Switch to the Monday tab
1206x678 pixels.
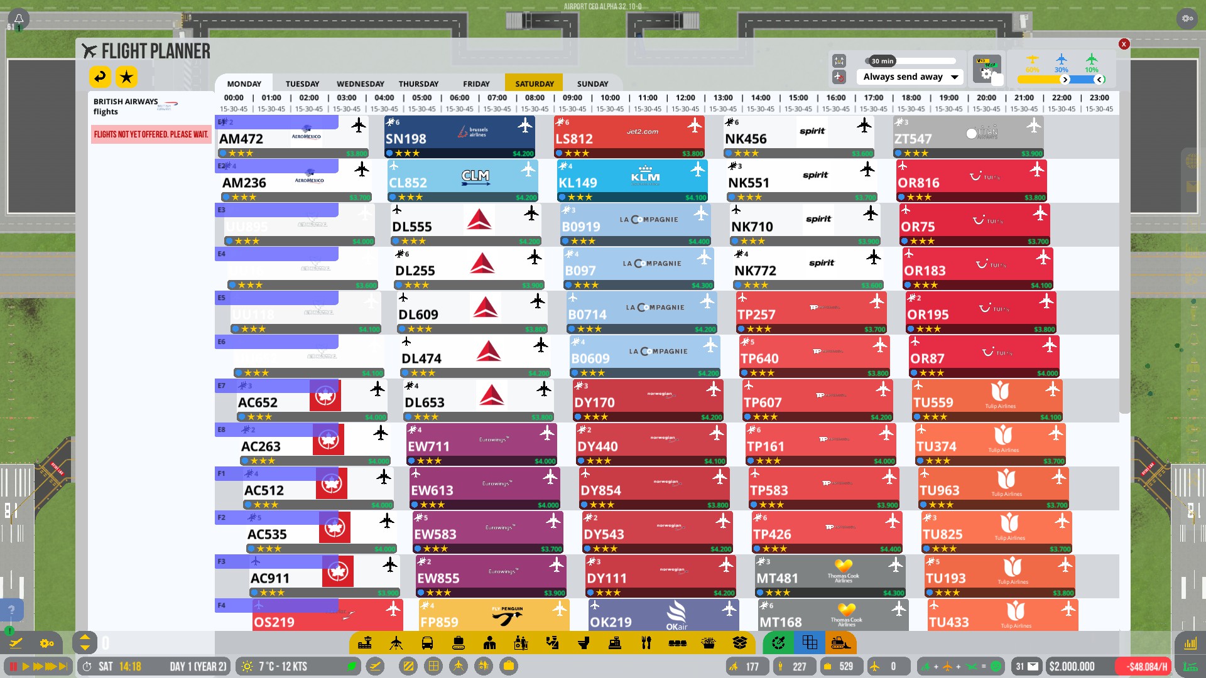coord(244,83)
